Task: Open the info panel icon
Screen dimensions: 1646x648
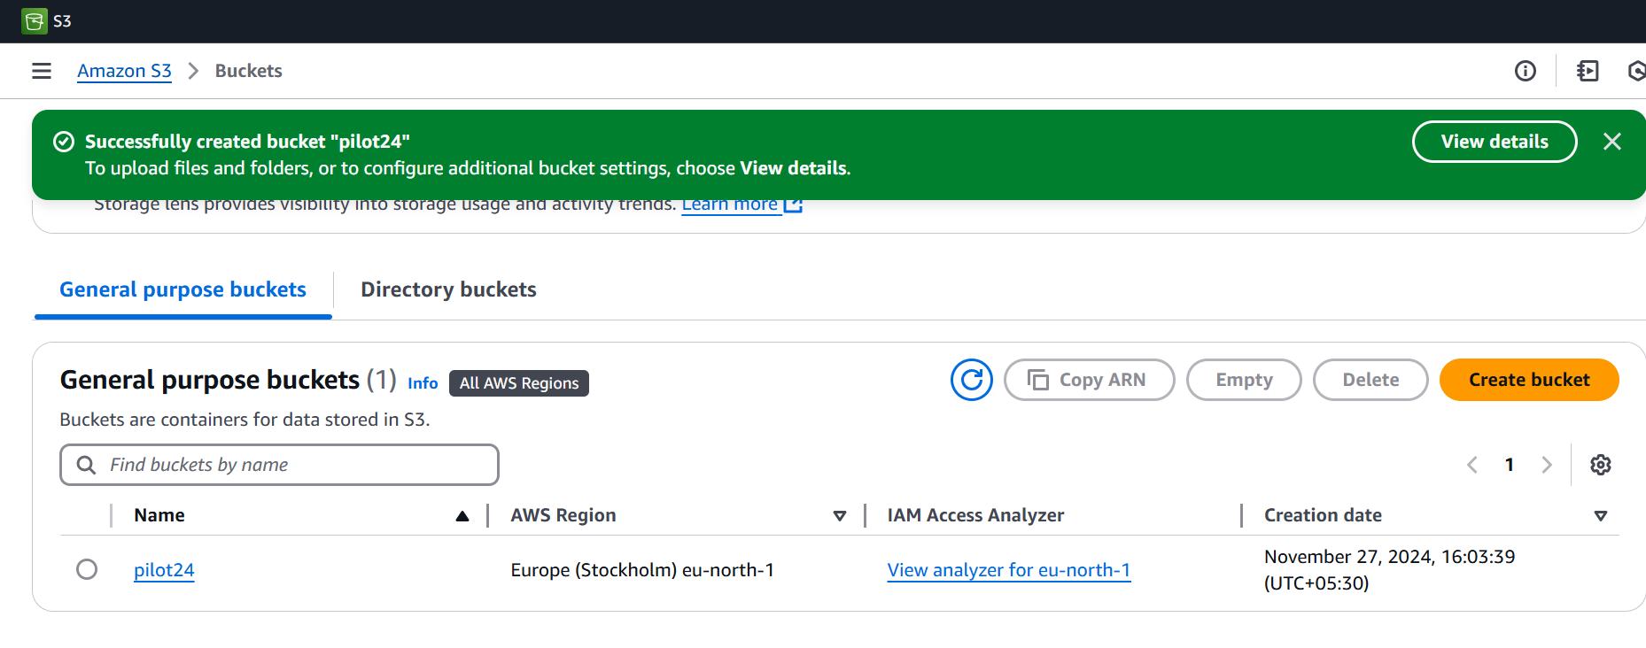Action: pos(1525,71)
